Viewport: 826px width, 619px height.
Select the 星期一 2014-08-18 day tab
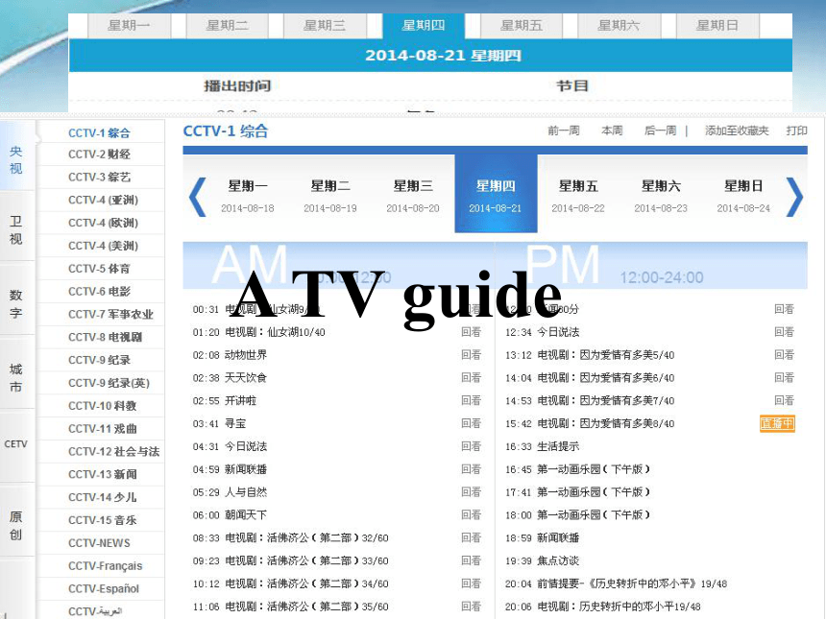tap(248, 196)
